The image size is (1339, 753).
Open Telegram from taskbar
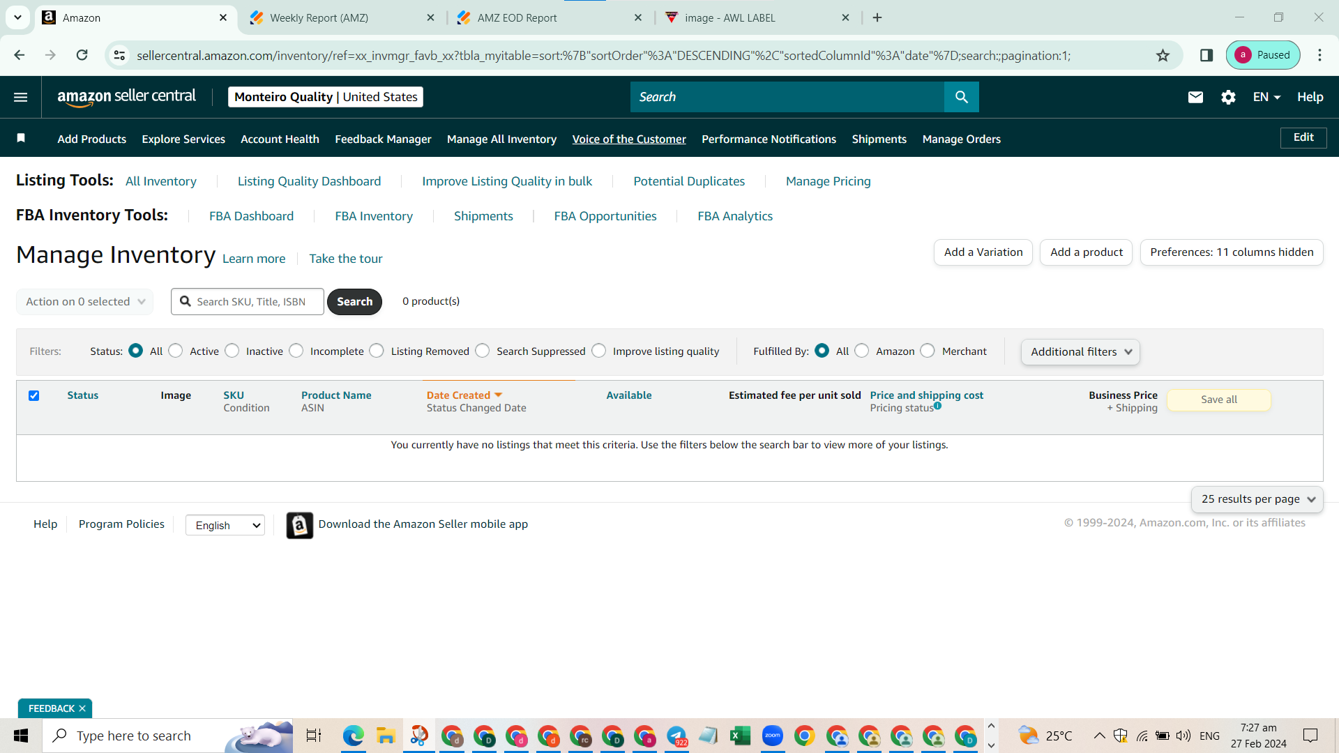[676, 736]
